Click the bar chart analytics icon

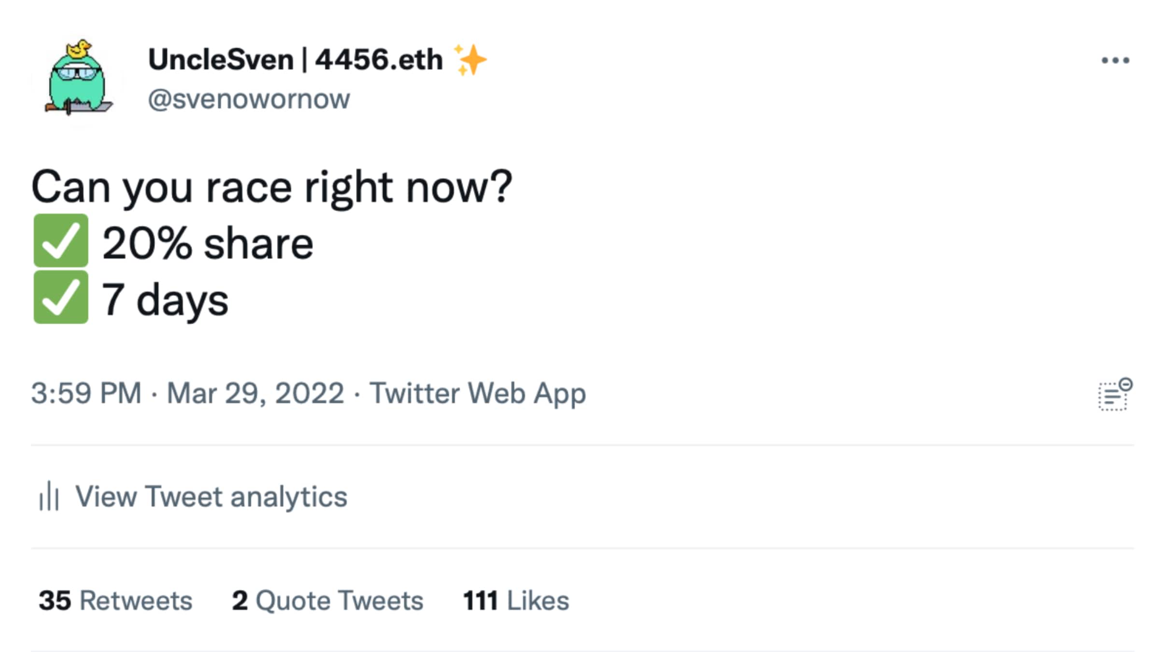click(49, 496)
